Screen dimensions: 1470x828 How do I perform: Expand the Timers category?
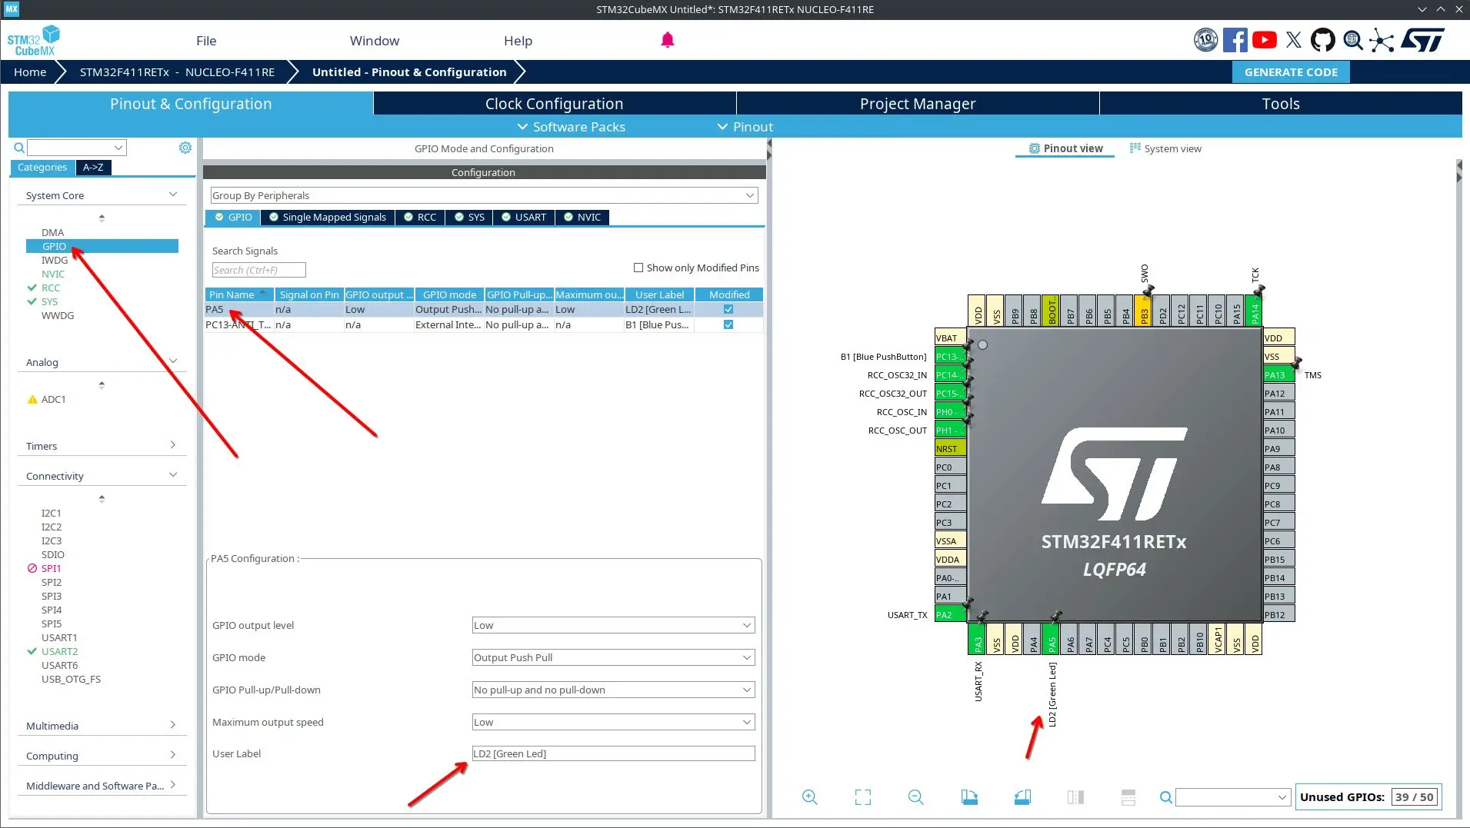point(173,445)
